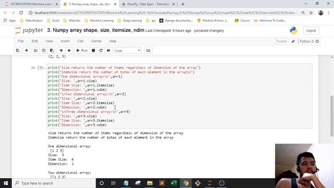Go back in browser history
334x188 pixels.
click(6, 13)
